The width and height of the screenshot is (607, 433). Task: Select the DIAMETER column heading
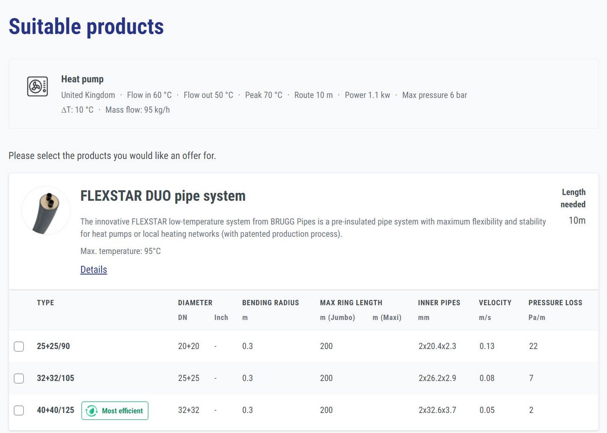coord(195,302)
